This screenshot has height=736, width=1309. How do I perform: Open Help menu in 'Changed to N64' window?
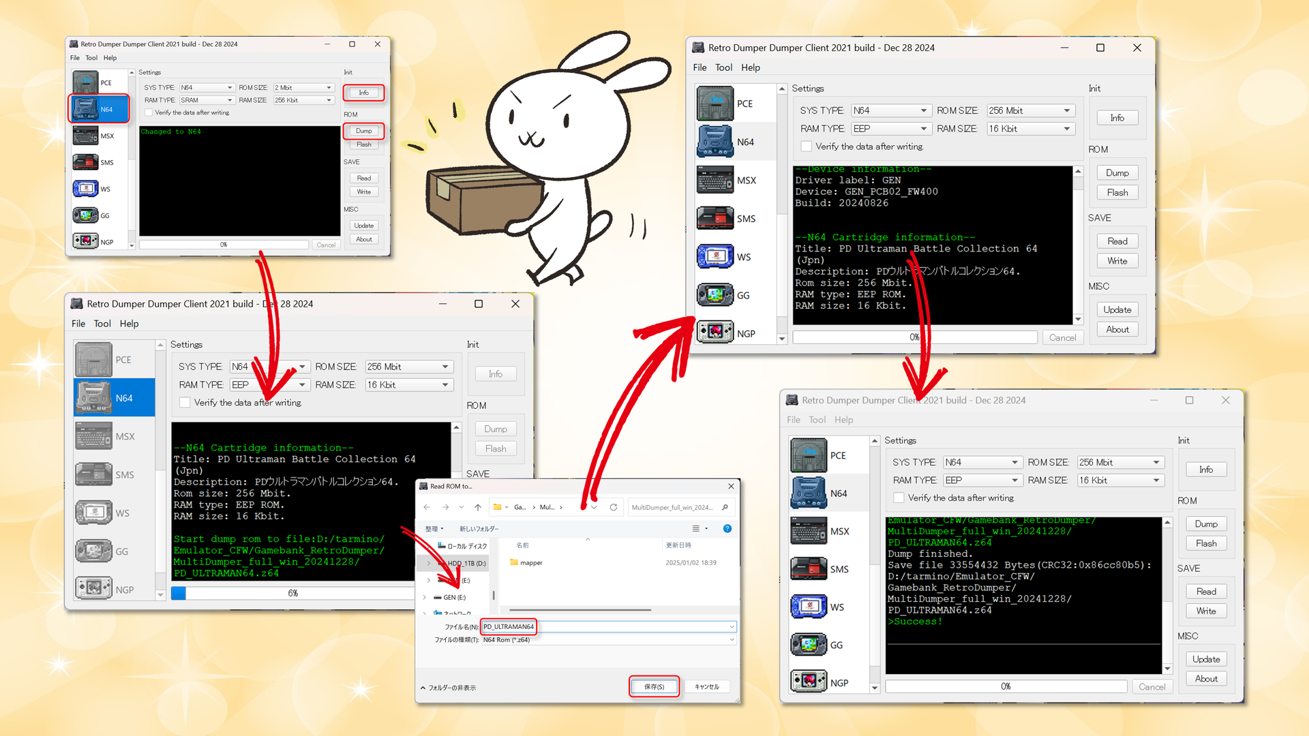tap(110, 58)
